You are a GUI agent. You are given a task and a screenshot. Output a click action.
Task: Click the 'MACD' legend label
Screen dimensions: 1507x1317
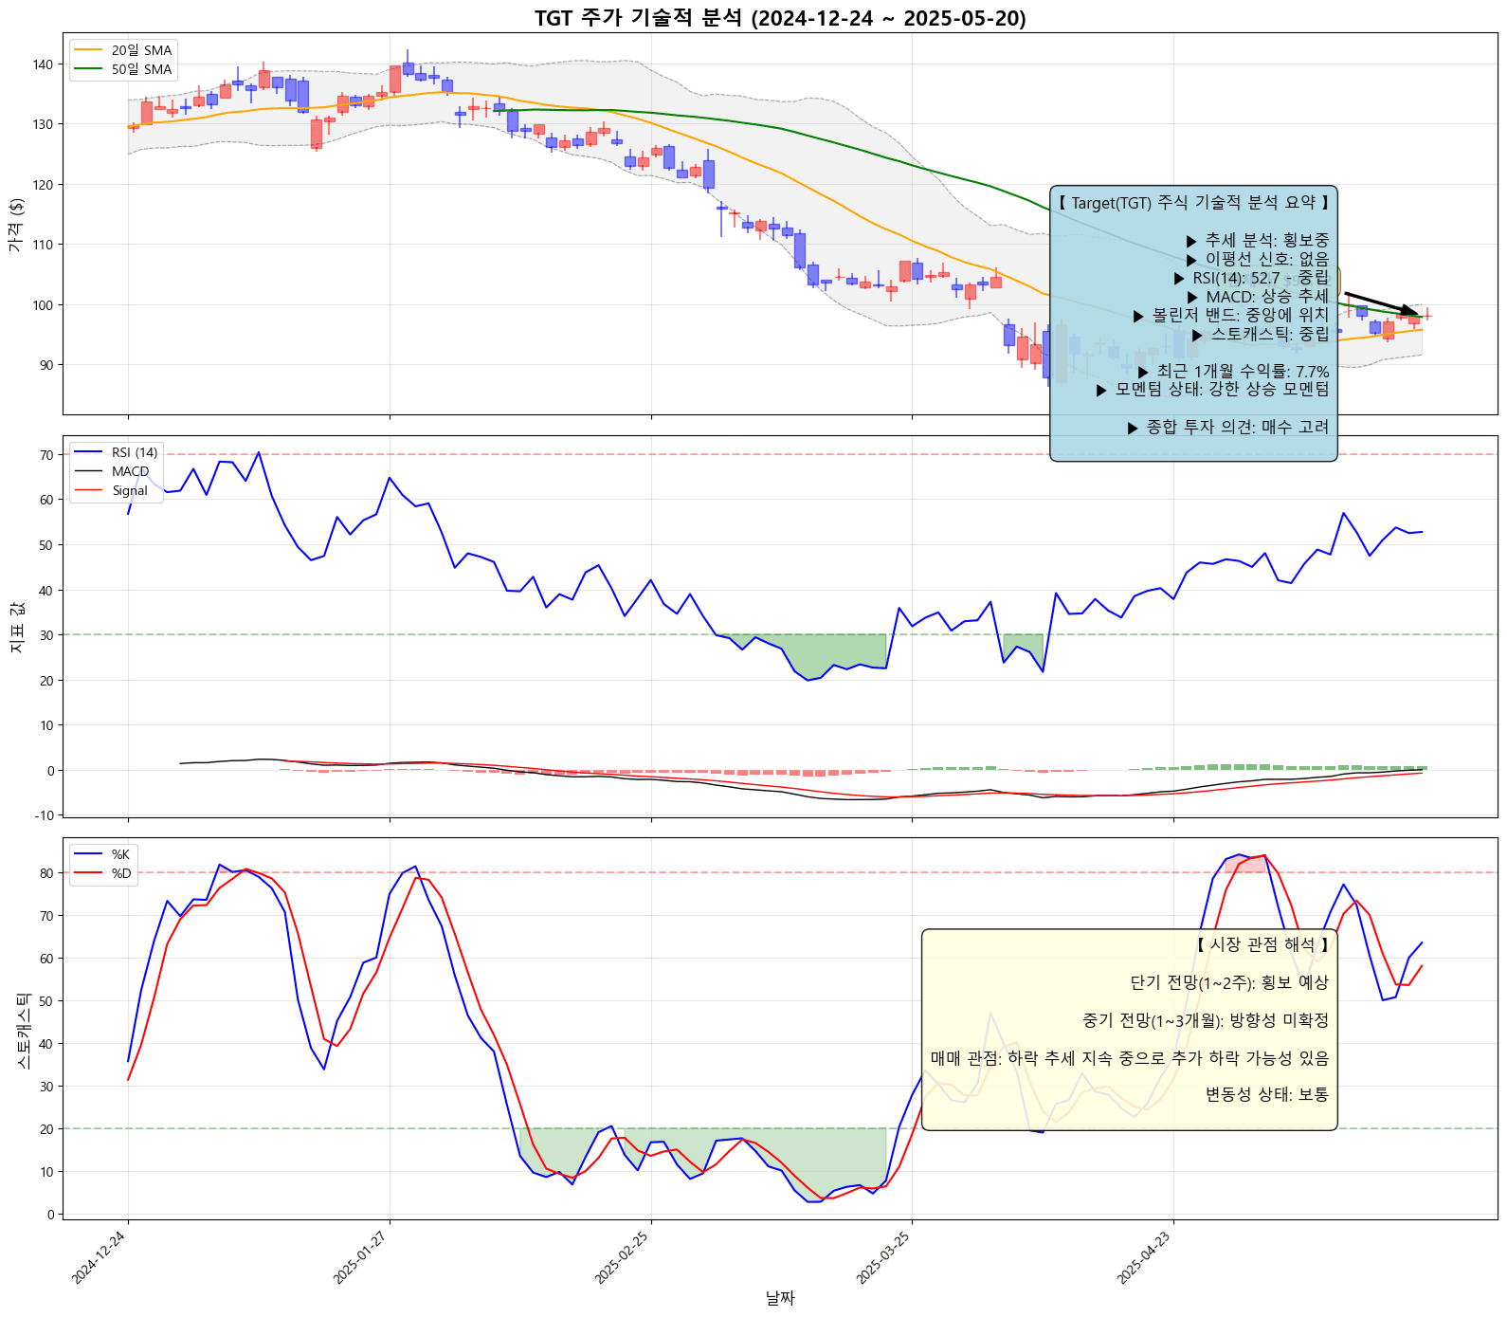coord(131,471)
